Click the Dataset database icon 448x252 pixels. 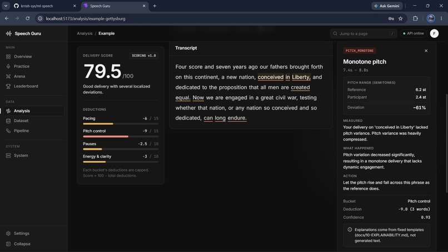click(x=8, y=121)
